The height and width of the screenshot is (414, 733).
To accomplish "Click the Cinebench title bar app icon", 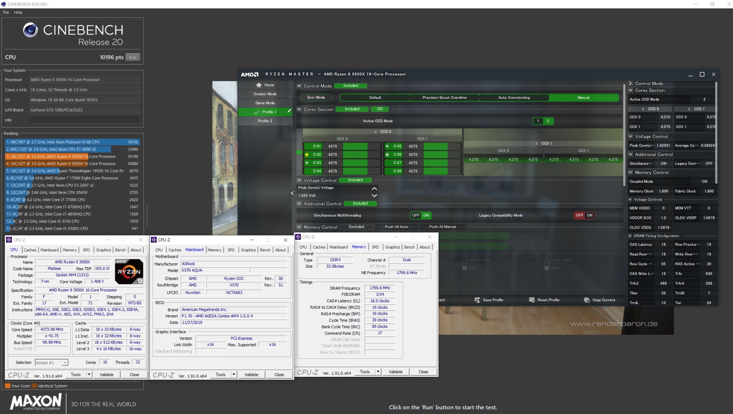I will [3, 4].
